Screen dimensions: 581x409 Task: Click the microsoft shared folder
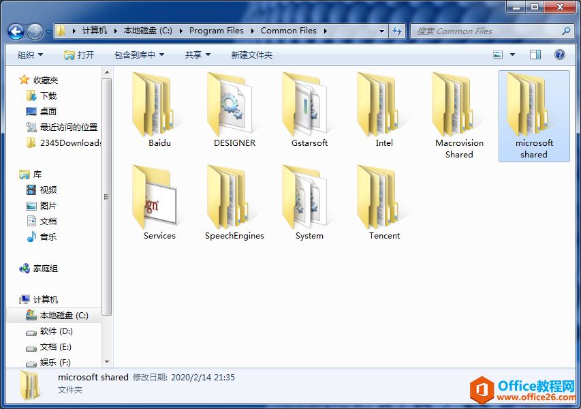coord(534,115)
